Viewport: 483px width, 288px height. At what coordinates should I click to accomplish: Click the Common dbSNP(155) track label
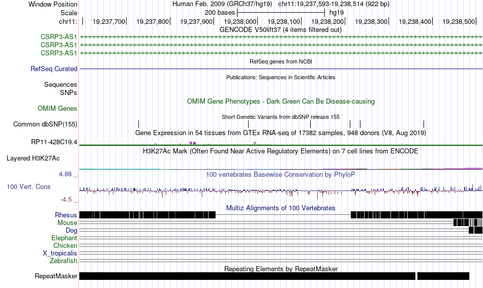[45, 124]
